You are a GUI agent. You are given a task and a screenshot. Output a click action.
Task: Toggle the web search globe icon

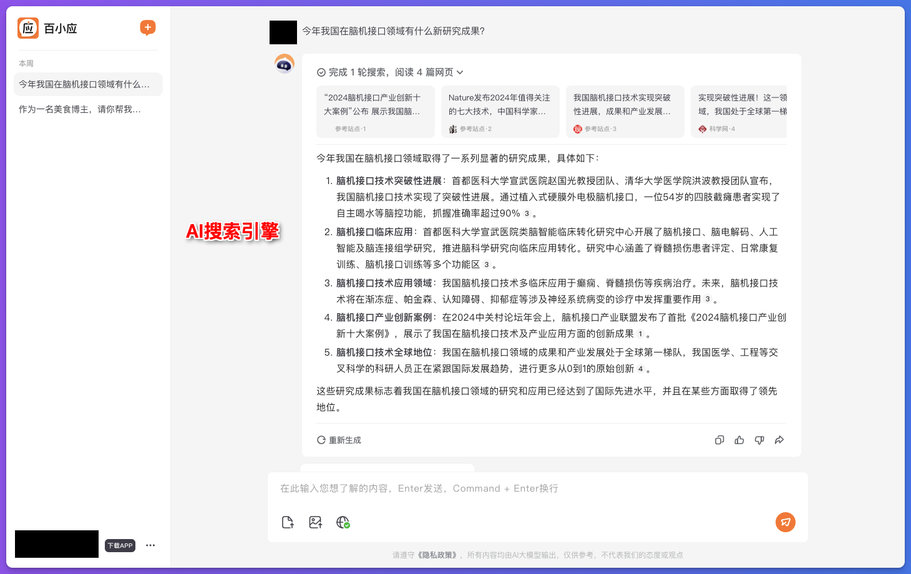point(343,522)
